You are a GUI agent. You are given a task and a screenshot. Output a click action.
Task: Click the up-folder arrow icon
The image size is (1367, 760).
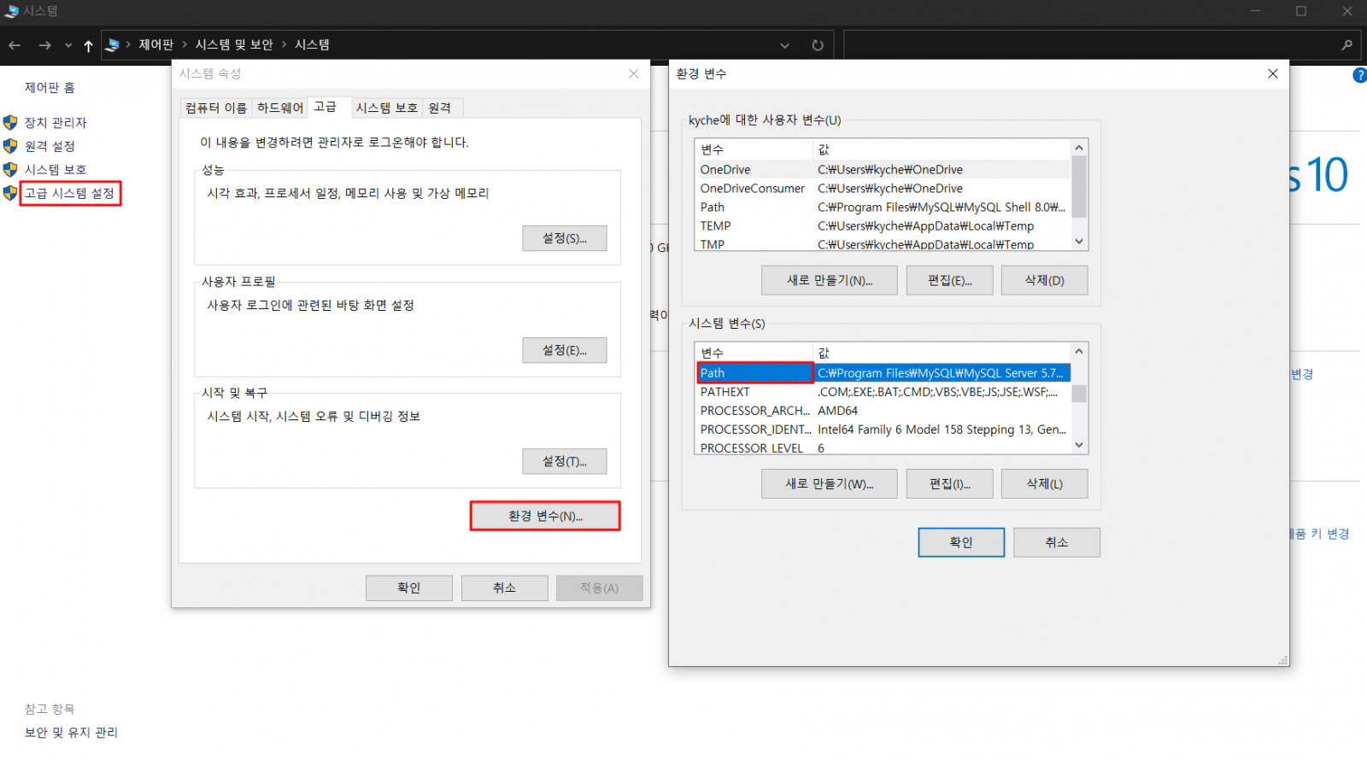click(88, 45)
